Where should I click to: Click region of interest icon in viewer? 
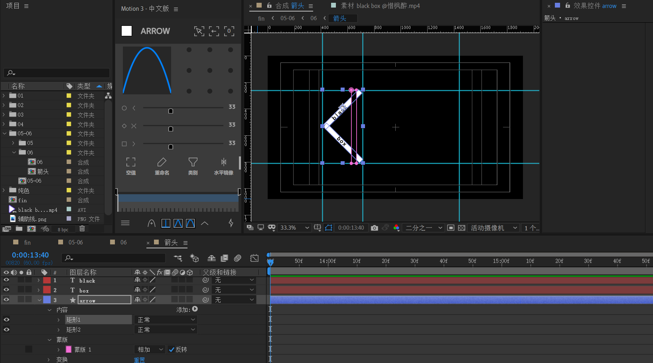click(x=451, y=228)
